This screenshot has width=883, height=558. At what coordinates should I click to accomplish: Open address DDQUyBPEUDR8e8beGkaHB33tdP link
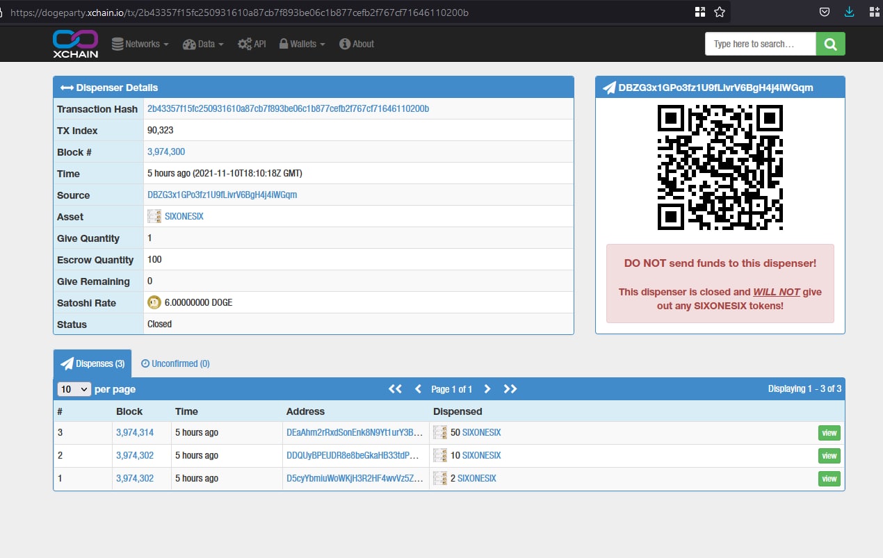tap(353, 456)
